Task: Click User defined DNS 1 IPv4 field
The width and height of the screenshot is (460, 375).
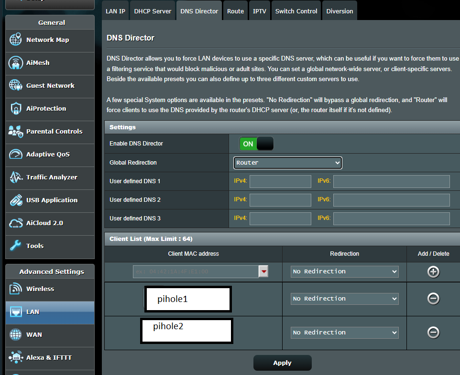Action: pos(280,181)
